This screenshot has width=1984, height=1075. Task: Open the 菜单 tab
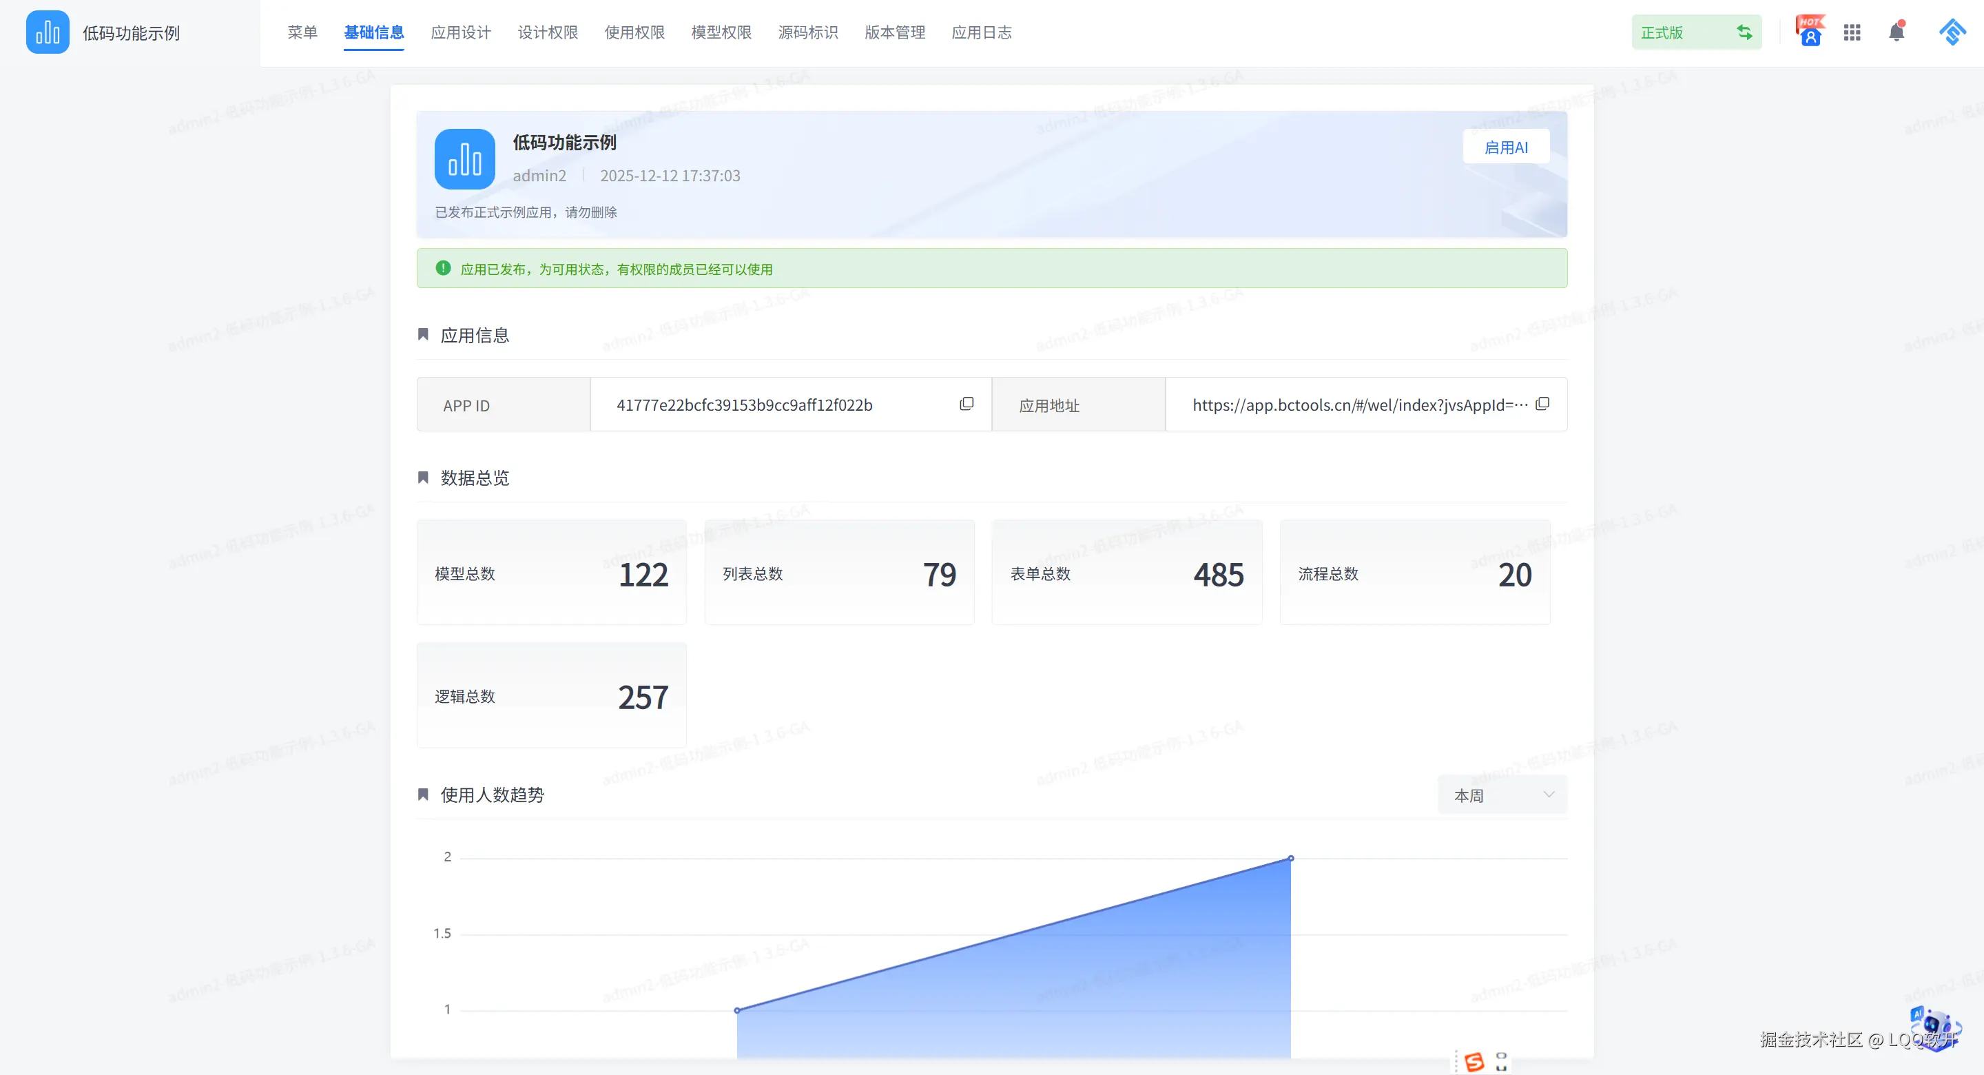[x=302, y=32]
